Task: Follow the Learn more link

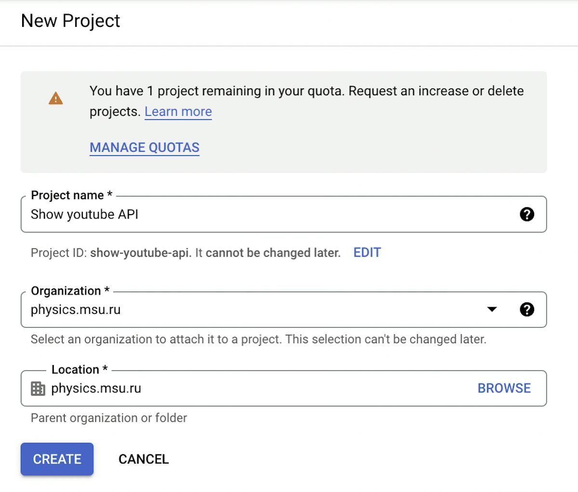Action: coord(178,112)
